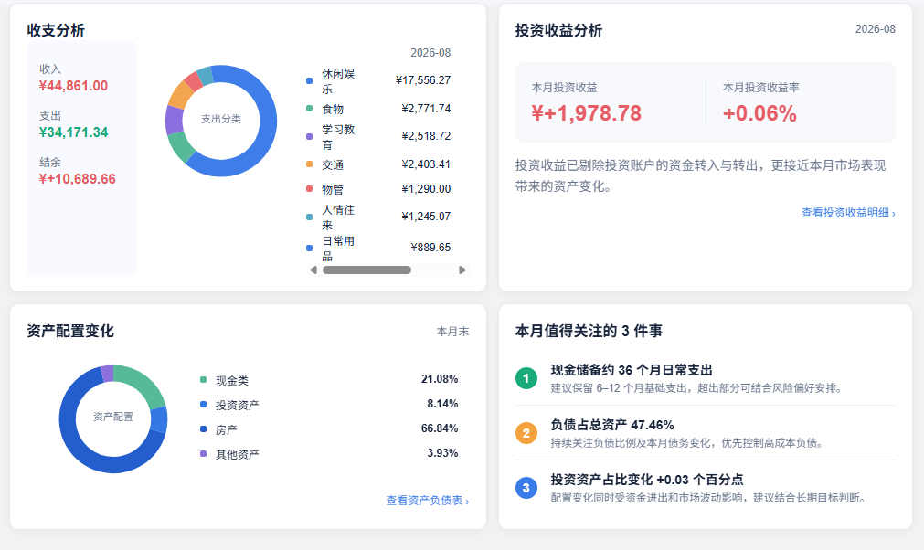Click the 其他资产 legend color dot
Viewport: 924px width, 550px height.
pyautogui.click(x=203, y=454)
